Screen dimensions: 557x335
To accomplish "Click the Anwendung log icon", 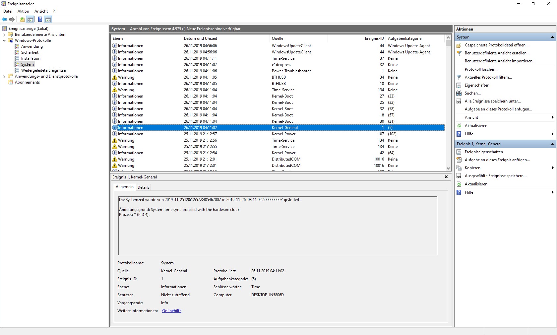I will point(17,46).
